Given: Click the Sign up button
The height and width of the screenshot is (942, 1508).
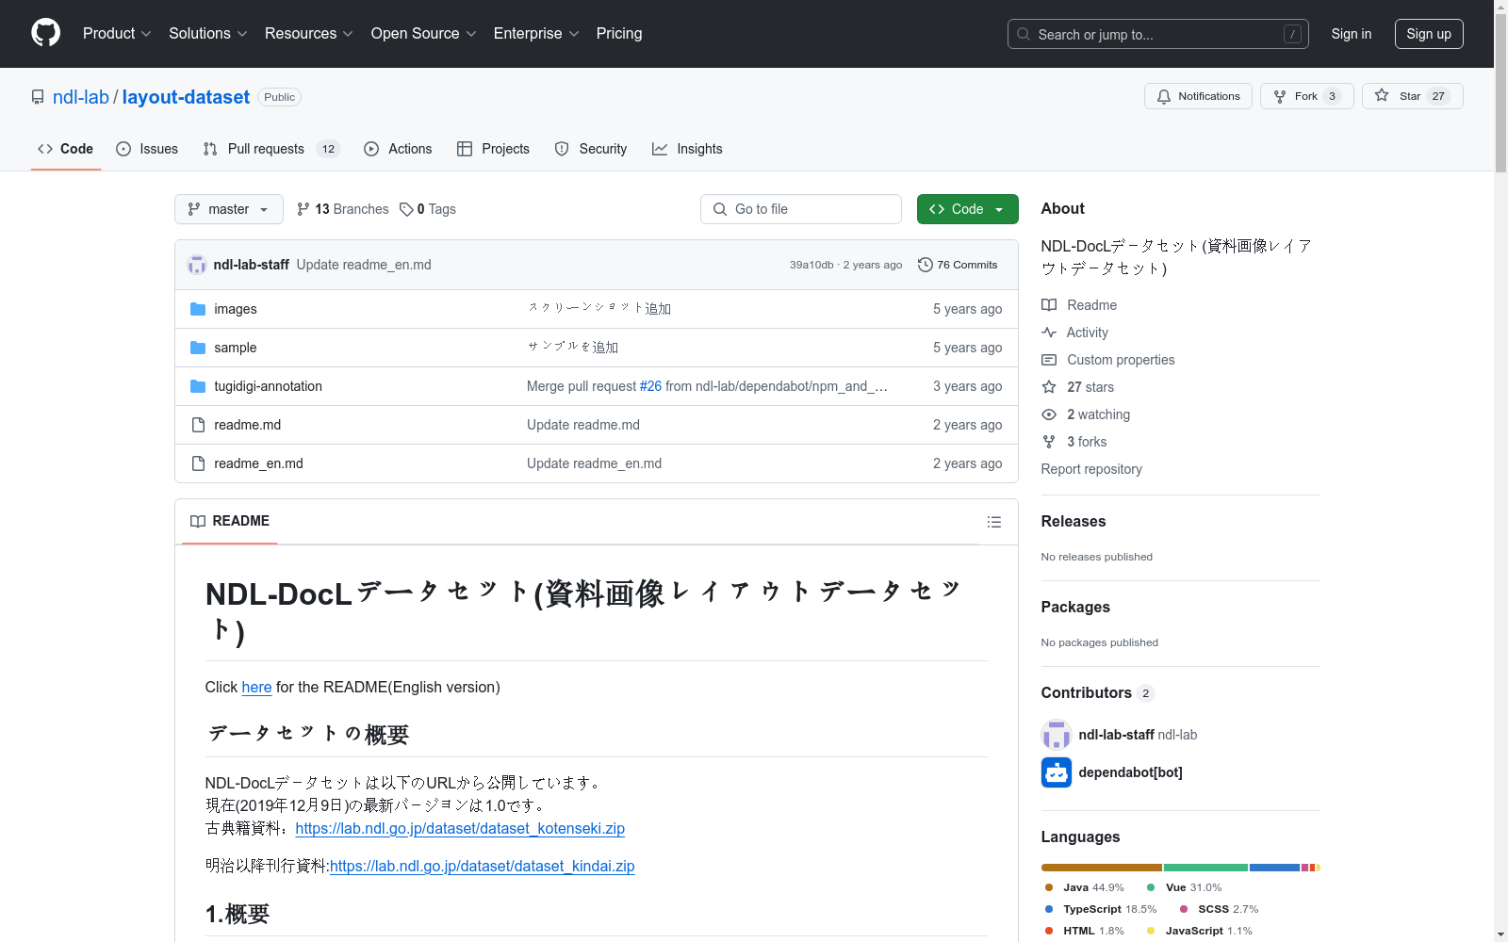Looking at the screenshot, I should pyautogui.click(x=1429, y=34).
